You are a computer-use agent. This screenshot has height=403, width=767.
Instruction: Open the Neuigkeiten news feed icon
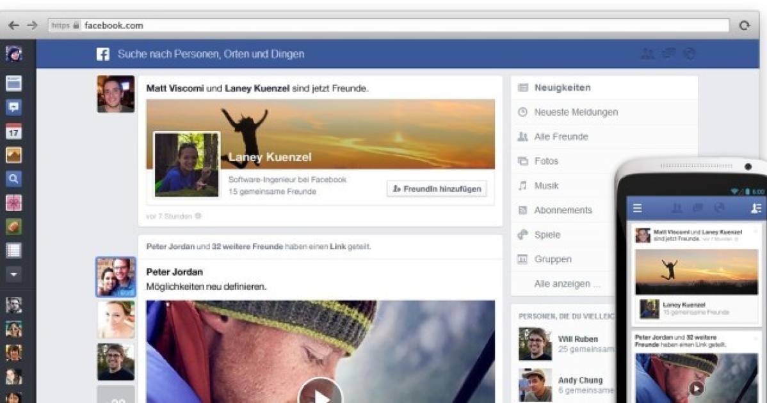[x=525, y=88]
